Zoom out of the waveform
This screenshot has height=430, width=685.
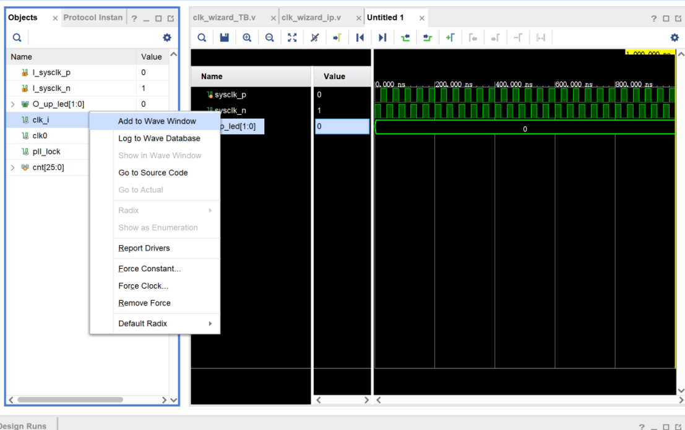point(270,38)
